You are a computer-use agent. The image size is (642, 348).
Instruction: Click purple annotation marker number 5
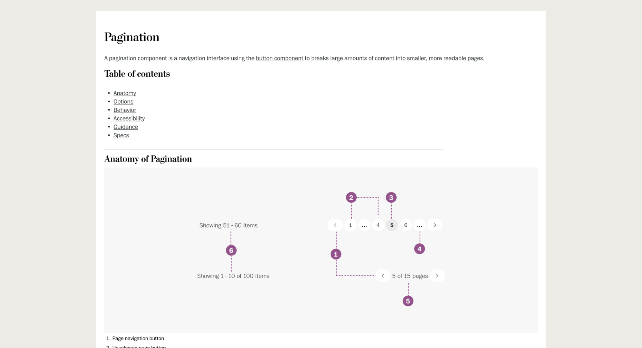click(x=408, y=301)
